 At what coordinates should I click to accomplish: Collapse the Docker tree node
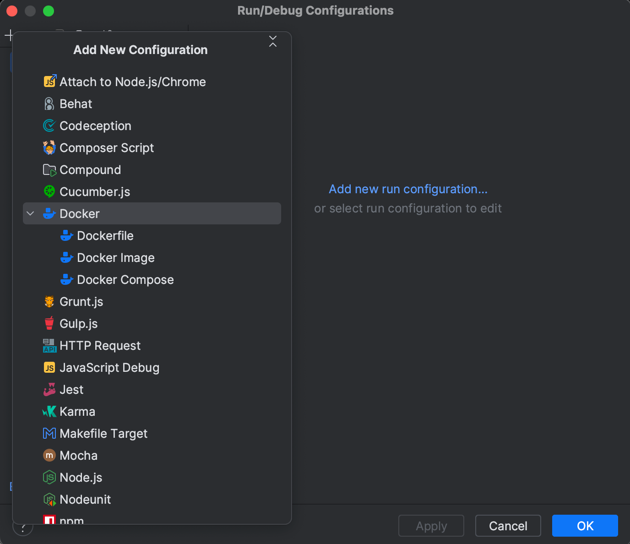pyautogui.click(x=30, y=213)
